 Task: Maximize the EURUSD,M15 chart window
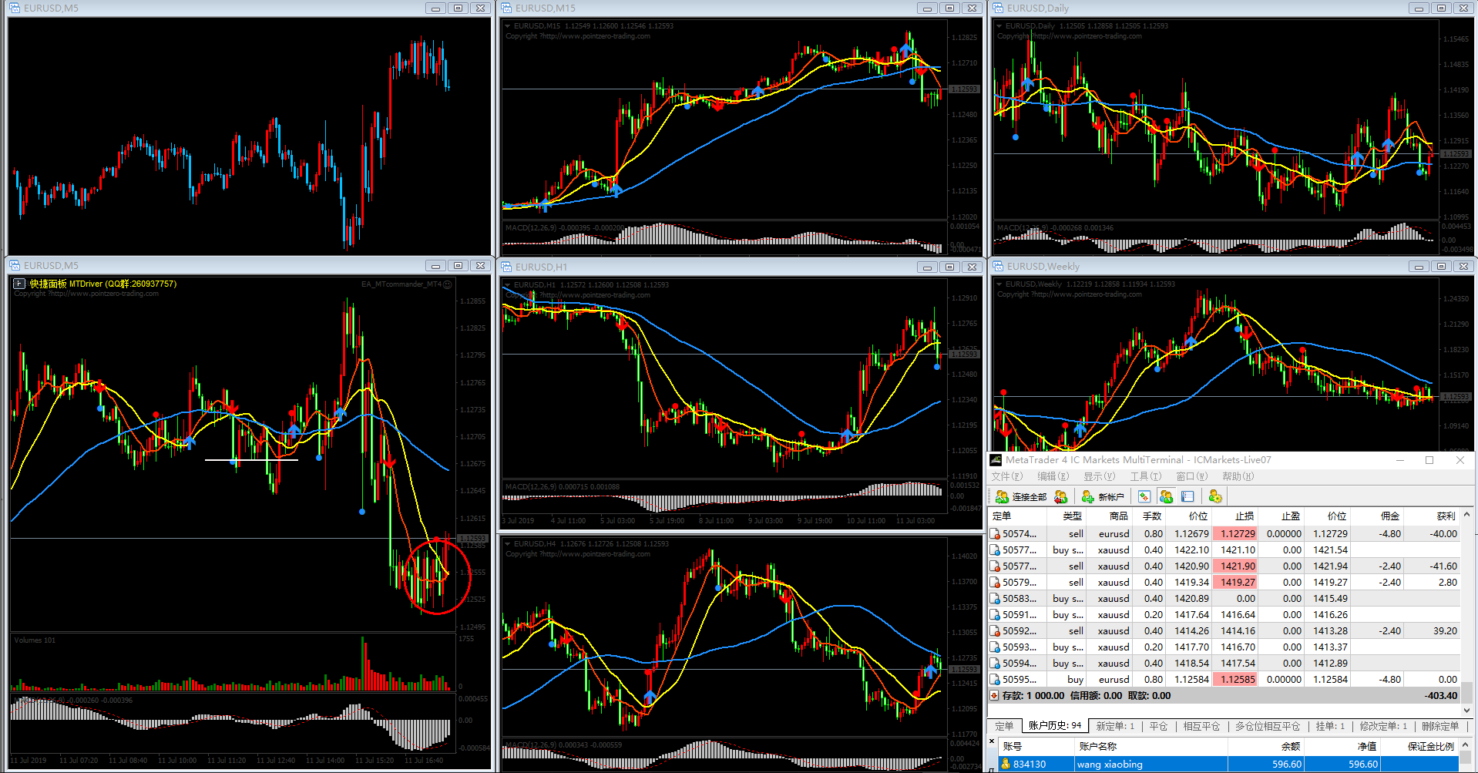click(950, 8)
